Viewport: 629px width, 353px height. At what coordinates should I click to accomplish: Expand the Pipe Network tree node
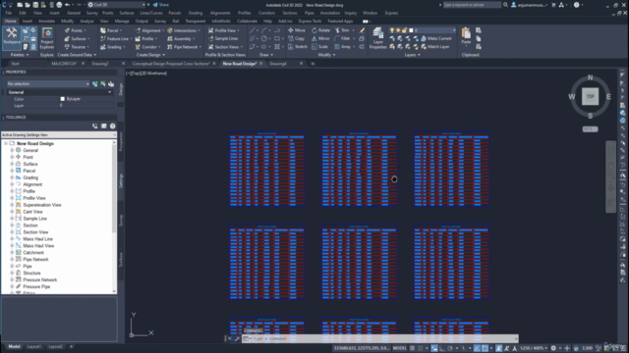tap(12, 259)
